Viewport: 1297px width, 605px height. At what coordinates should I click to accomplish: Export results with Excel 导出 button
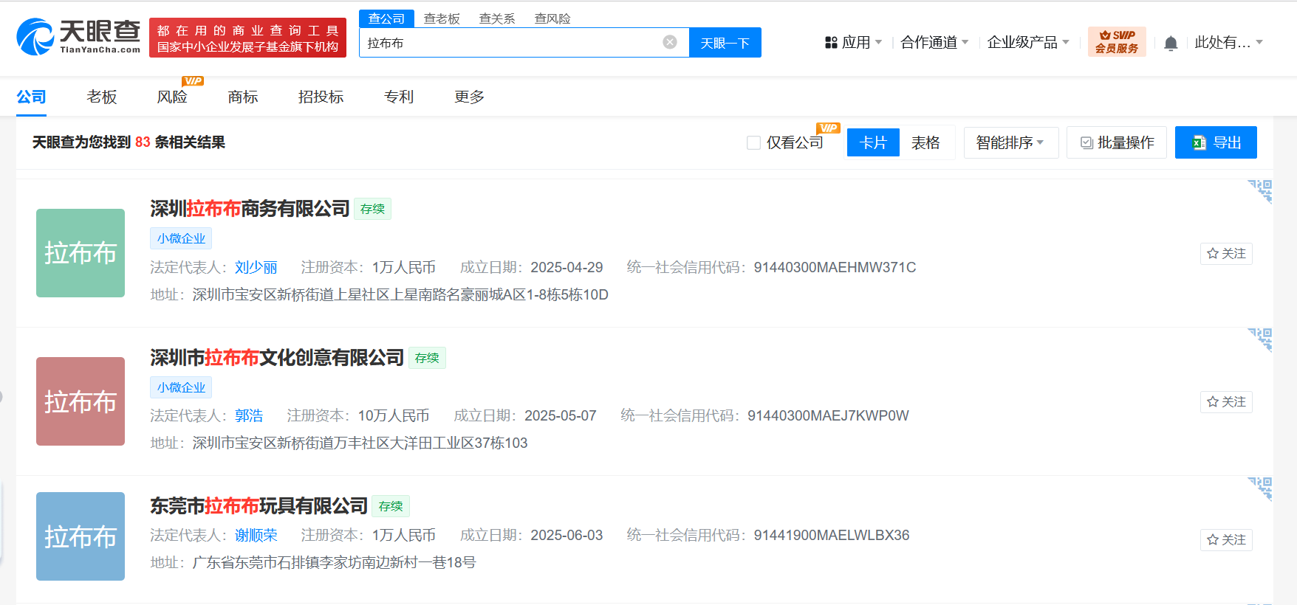click(1216, 142)
